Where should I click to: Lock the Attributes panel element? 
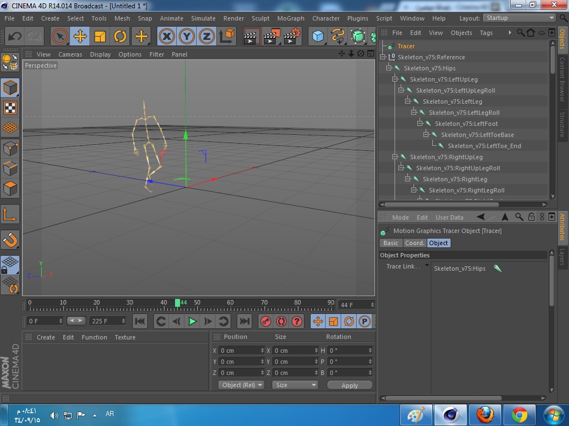click(x=531, y=217)
